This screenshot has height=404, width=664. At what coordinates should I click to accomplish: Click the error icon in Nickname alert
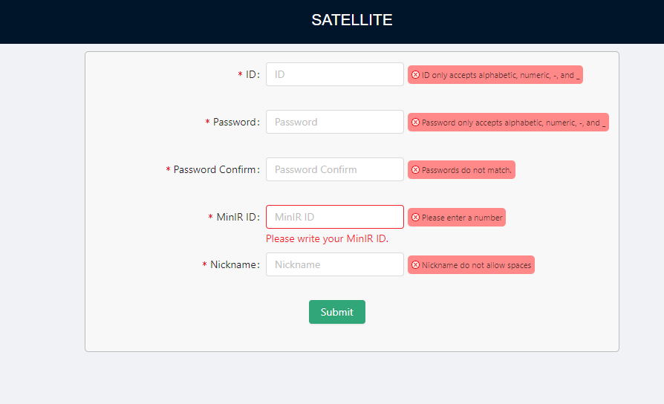[x=415, y=264]
